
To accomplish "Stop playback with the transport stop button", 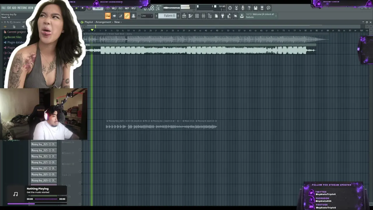I will pyautogui.click(x=82, y=8).
